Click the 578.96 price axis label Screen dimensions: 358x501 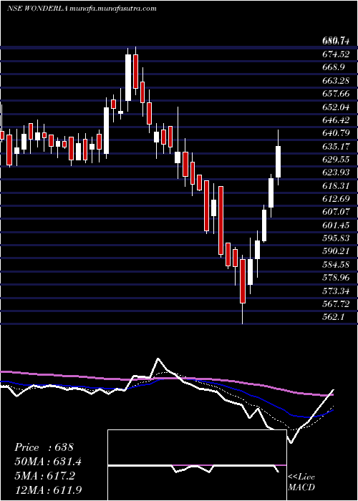pos(335,279)
